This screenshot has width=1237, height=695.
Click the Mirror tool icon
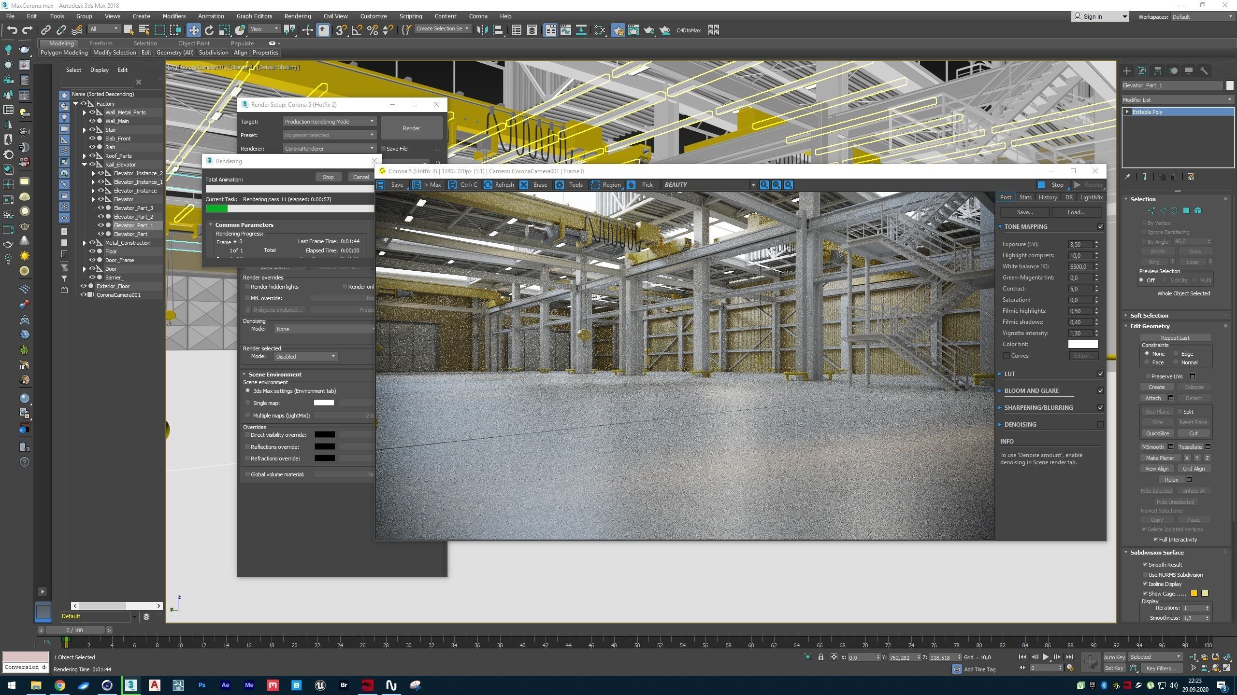click(482, 30)
